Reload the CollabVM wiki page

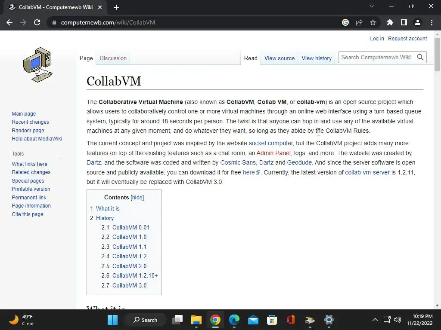37,22
